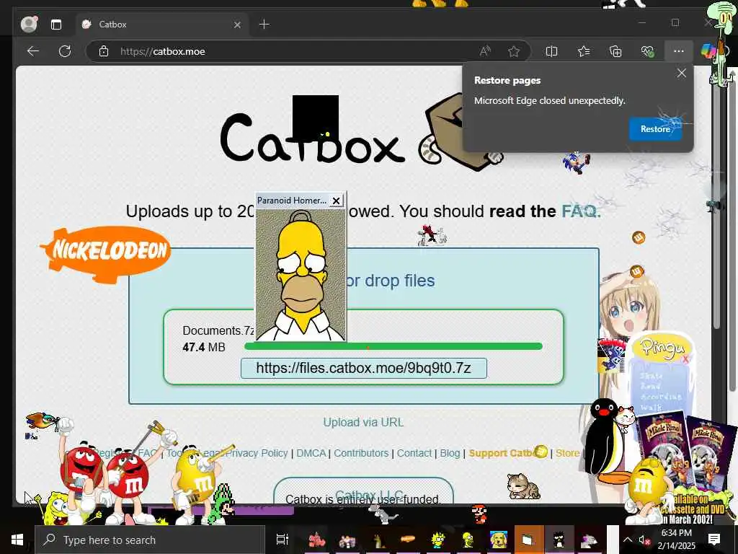Click the Paranoid Homer title bar
The width and height of the screenshot is (738, 554).
pyautogui.click(x=292, y=201)
